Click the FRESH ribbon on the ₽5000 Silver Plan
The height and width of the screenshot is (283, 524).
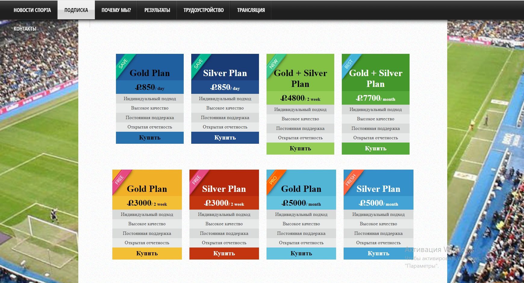351,179
